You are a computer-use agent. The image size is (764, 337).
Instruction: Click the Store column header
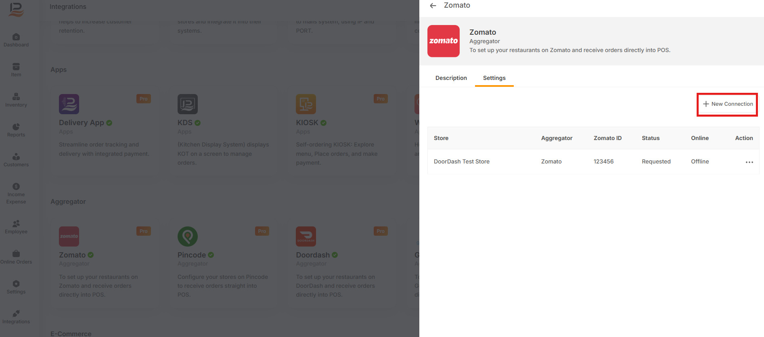tap(441, 138)
